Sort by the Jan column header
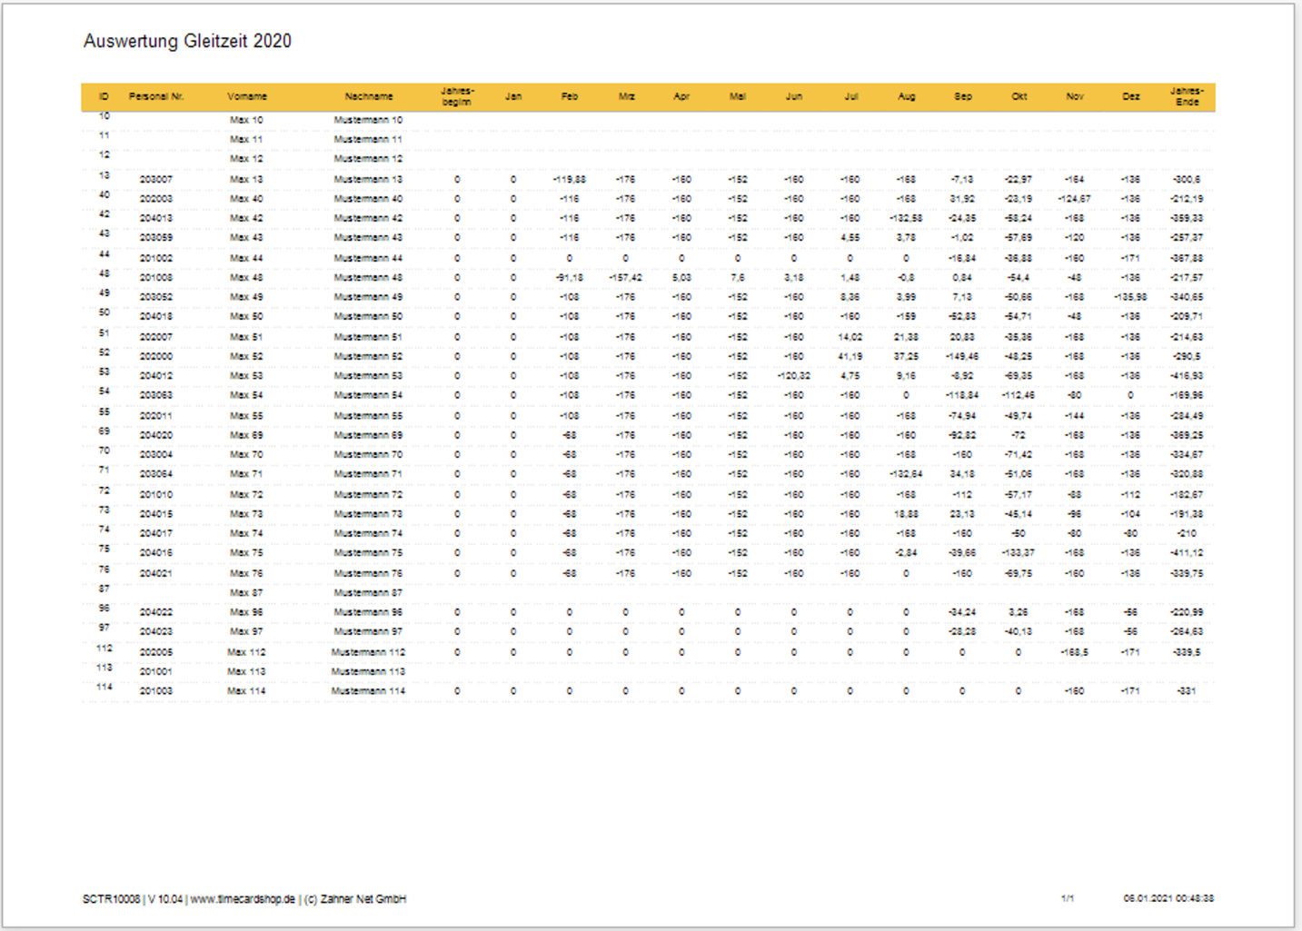The height and width of the screenshot is (931, 1302). [x=513, y=96]
